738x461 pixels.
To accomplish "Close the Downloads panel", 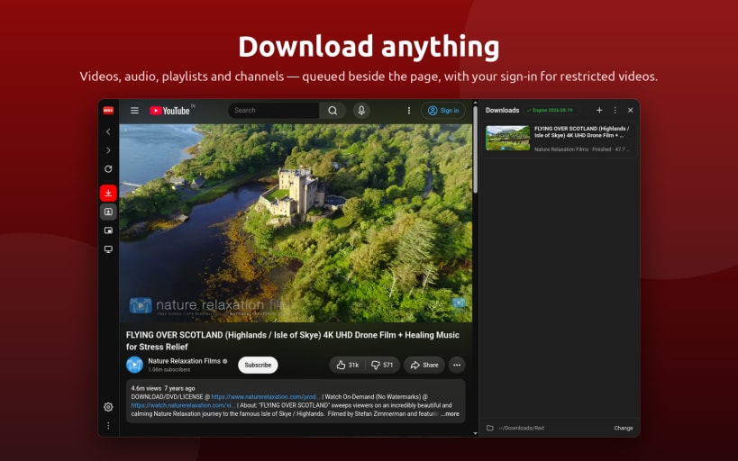I will (630, 110).
